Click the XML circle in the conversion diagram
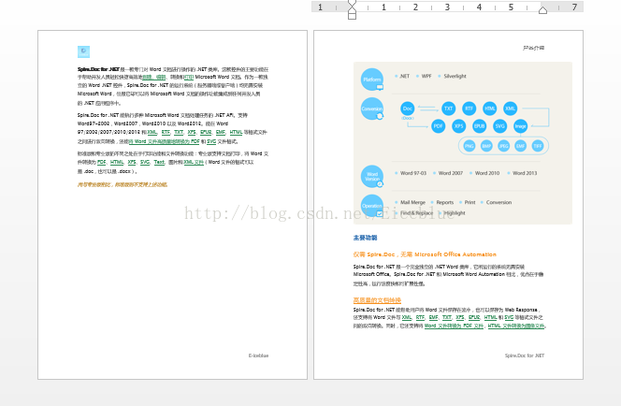 510,109
